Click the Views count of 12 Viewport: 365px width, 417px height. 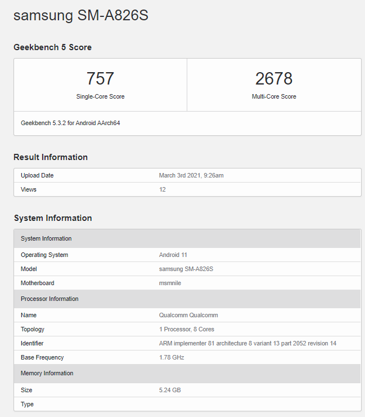(163, 189)
